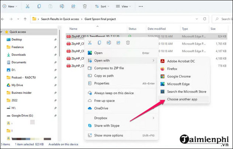Click the Giant Spoon final project breadcrumb
The width and height of the screenshot is (233, 149).
tap(100, 19)
